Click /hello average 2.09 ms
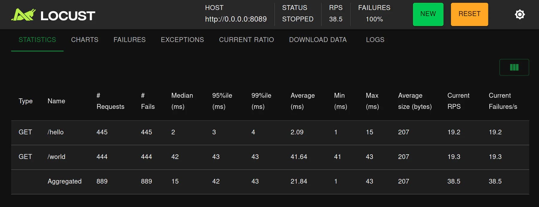This screenshot has height=207, width=539. [x=297, y=132]
